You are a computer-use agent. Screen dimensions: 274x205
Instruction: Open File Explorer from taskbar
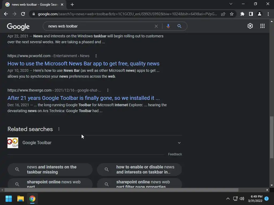pos(20,199)
